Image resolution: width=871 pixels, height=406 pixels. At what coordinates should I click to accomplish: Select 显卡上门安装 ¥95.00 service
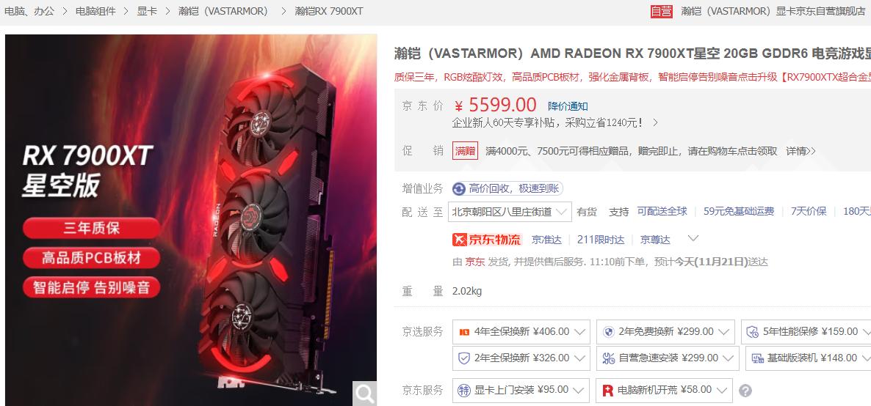click(521, 391)
